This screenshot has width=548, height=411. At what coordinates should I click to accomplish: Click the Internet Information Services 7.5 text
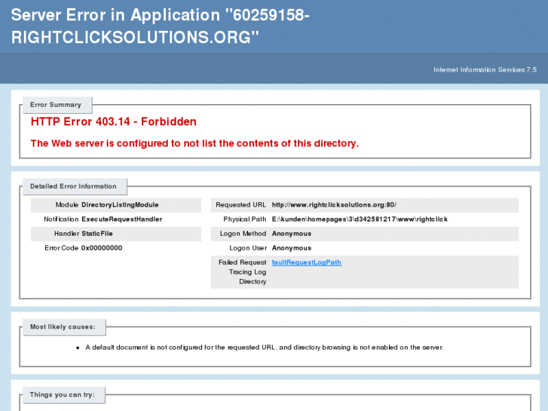click(x=485, y=69)
